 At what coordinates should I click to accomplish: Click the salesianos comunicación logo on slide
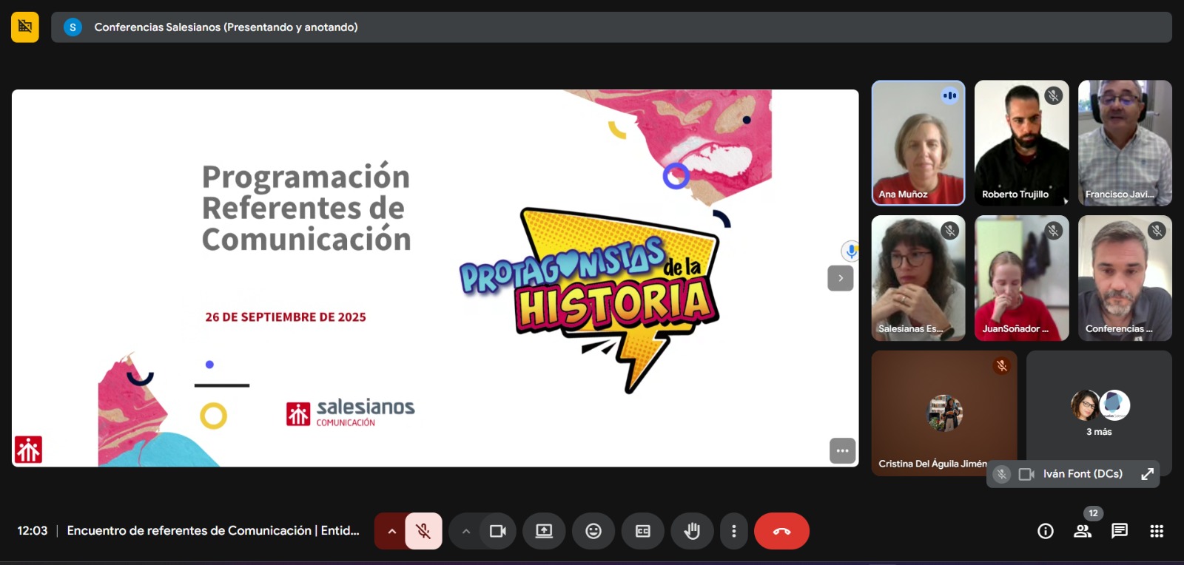coord(351,413)
